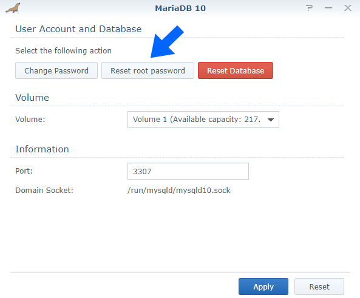Apply the MariaDB settings
The height and width of the screenshot is (298, 360).
pos(263,286)
